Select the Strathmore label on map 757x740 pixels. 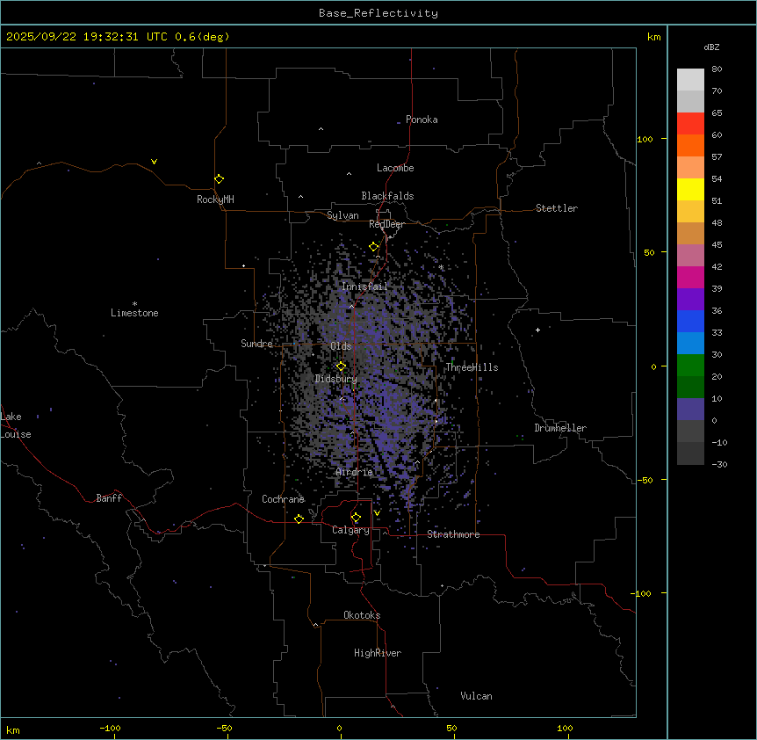[453, 534]
